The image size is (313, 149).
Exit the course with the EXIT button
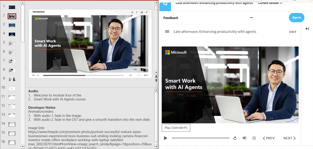click(293, 32)
